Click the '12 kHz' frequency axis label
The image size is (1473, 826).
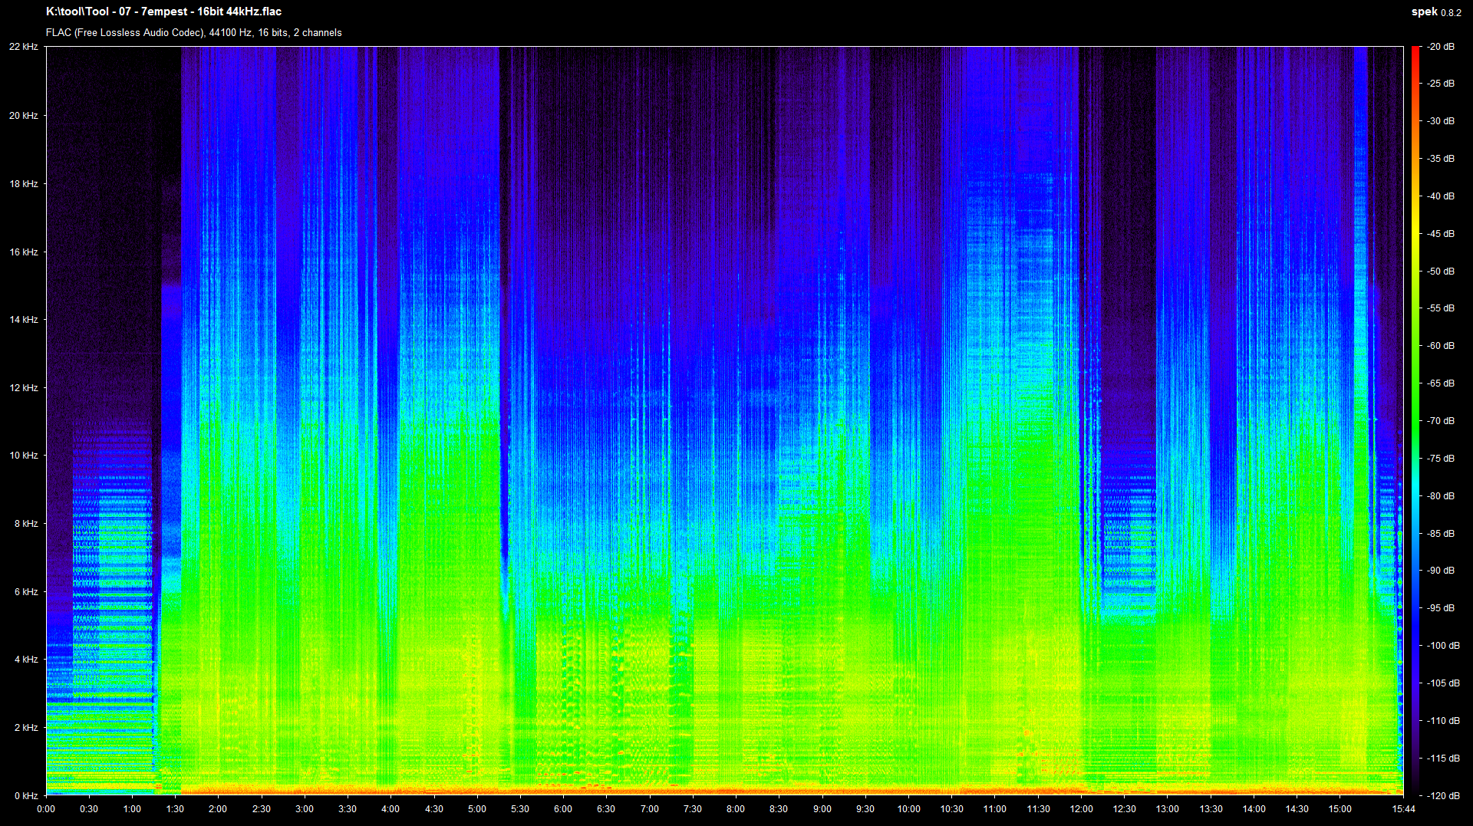pyautogui.click(x=23, y=388)
